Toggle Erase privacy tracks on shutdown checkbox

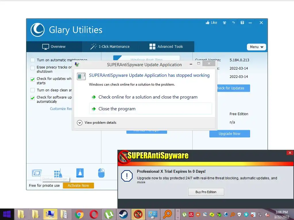(33, 68)
